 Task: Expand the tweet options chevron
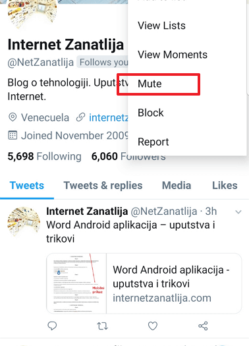tap(238, 212)
